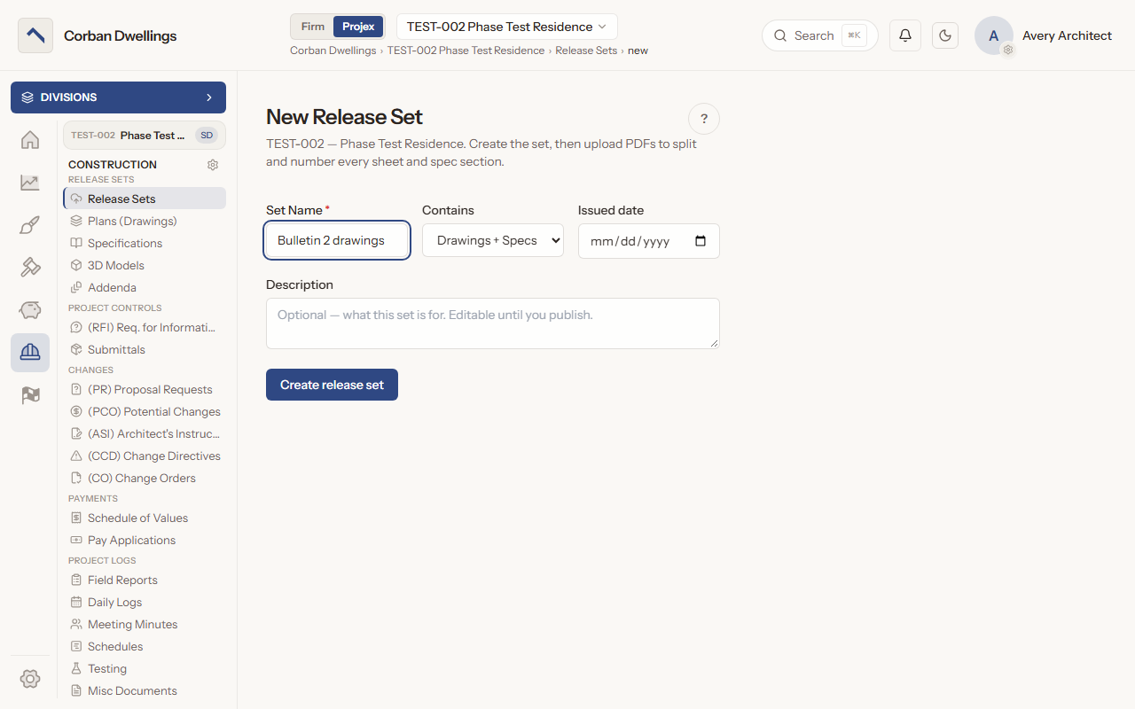Switch to the Projex mode
Viewport: 1135px width, 709px height.
(x=359, y=27)
